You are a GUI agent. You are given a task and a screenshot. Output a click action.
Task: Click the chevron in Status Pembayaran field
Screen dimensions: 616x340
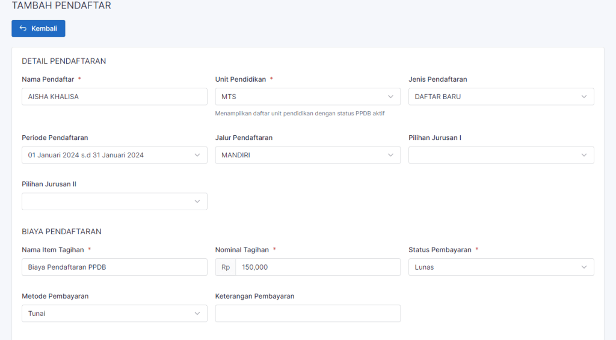pyautogui.click(x=584, y=267)
